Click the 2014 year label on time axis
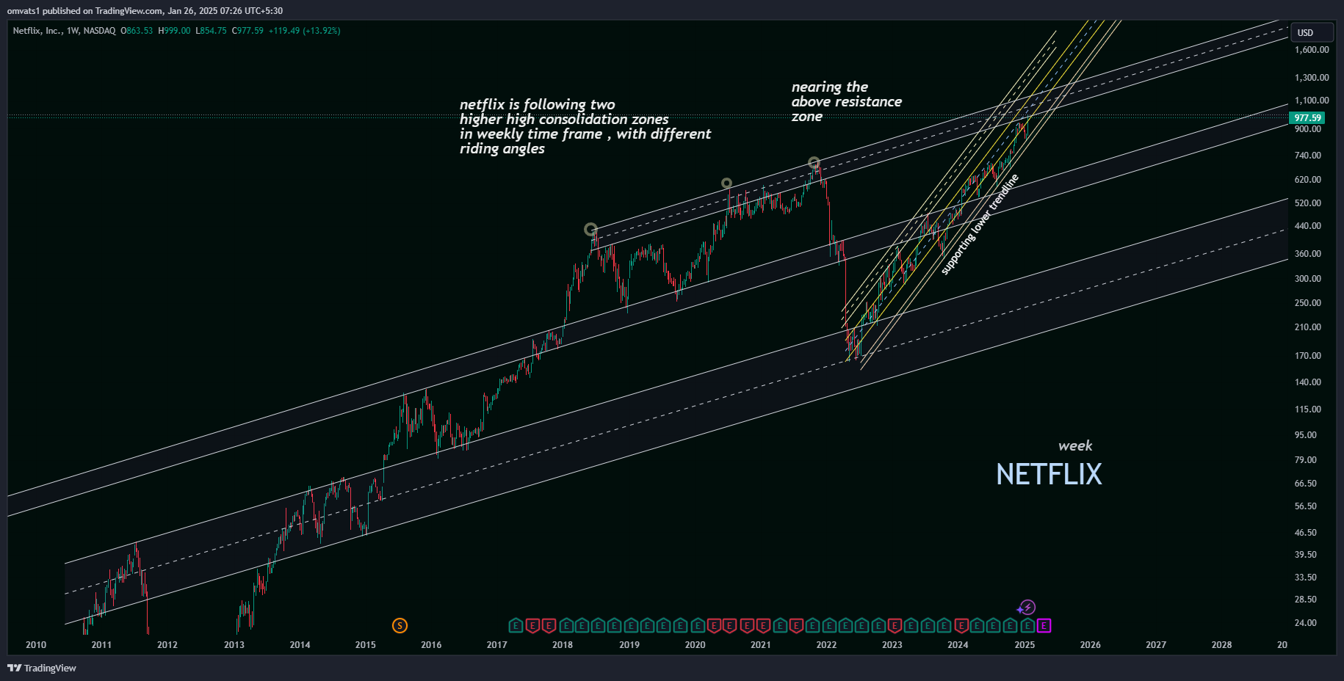Viewport: 1344px width, 681px height. pos(300,645)
